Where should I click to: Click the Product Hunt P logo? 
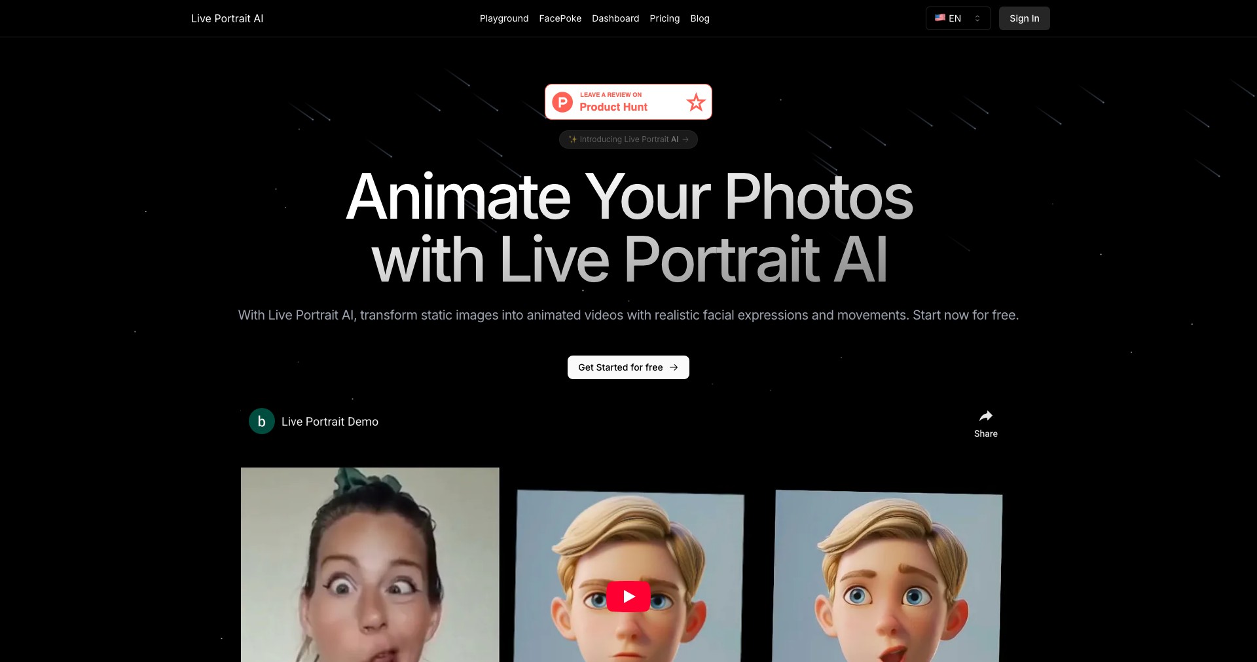point(562,102)
